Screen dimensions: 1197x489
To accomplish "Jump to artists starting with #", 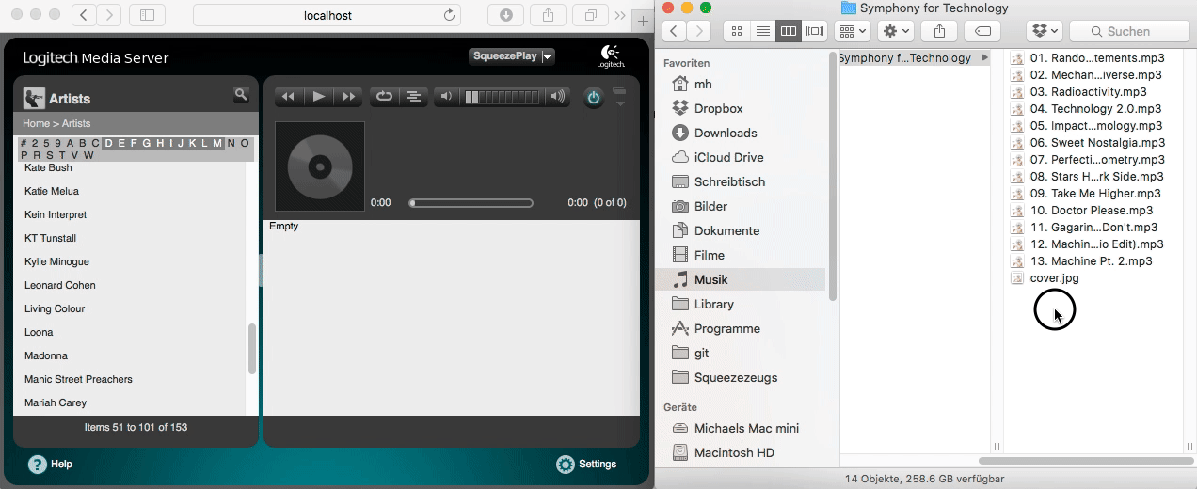I will click(x=23, y=144).
